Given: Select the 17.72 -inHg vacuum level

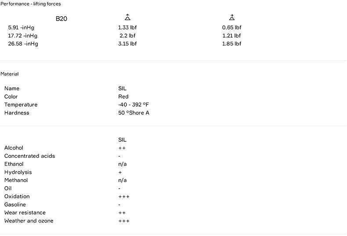Looking at the screenshot, I should point(23,36).
